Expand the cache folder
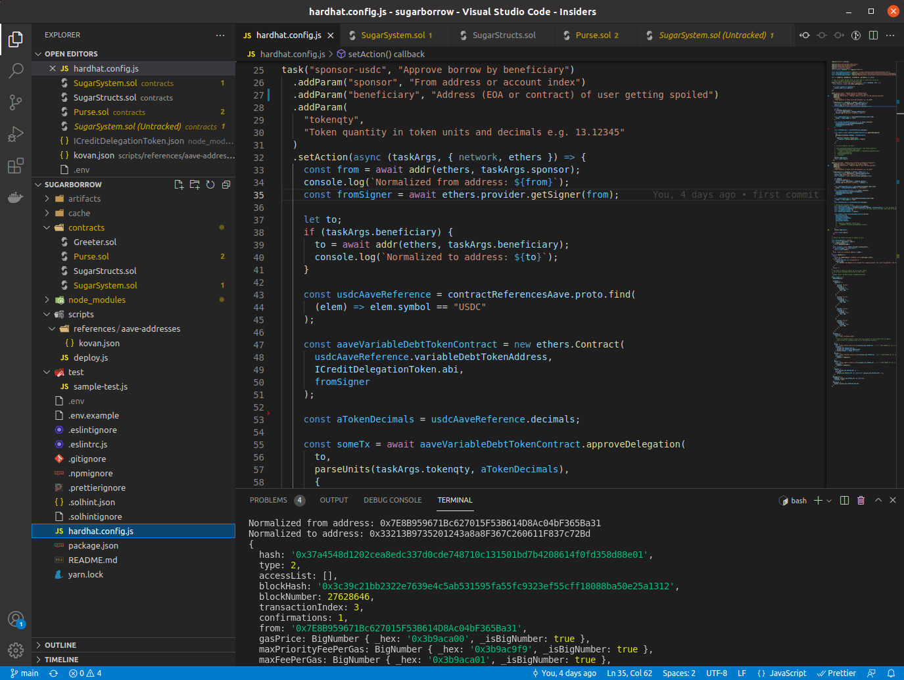Viewport: 904px width, 680px height. (47, 213)
